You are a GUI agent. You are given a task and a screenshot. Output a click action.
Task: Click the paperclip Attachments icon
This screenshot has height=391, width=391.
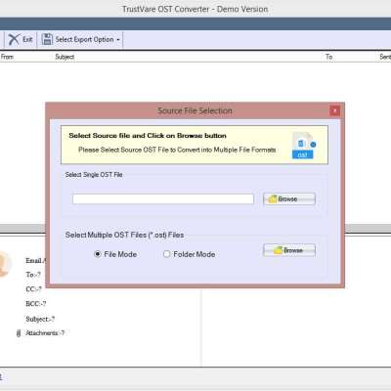(x=19, y=333)
